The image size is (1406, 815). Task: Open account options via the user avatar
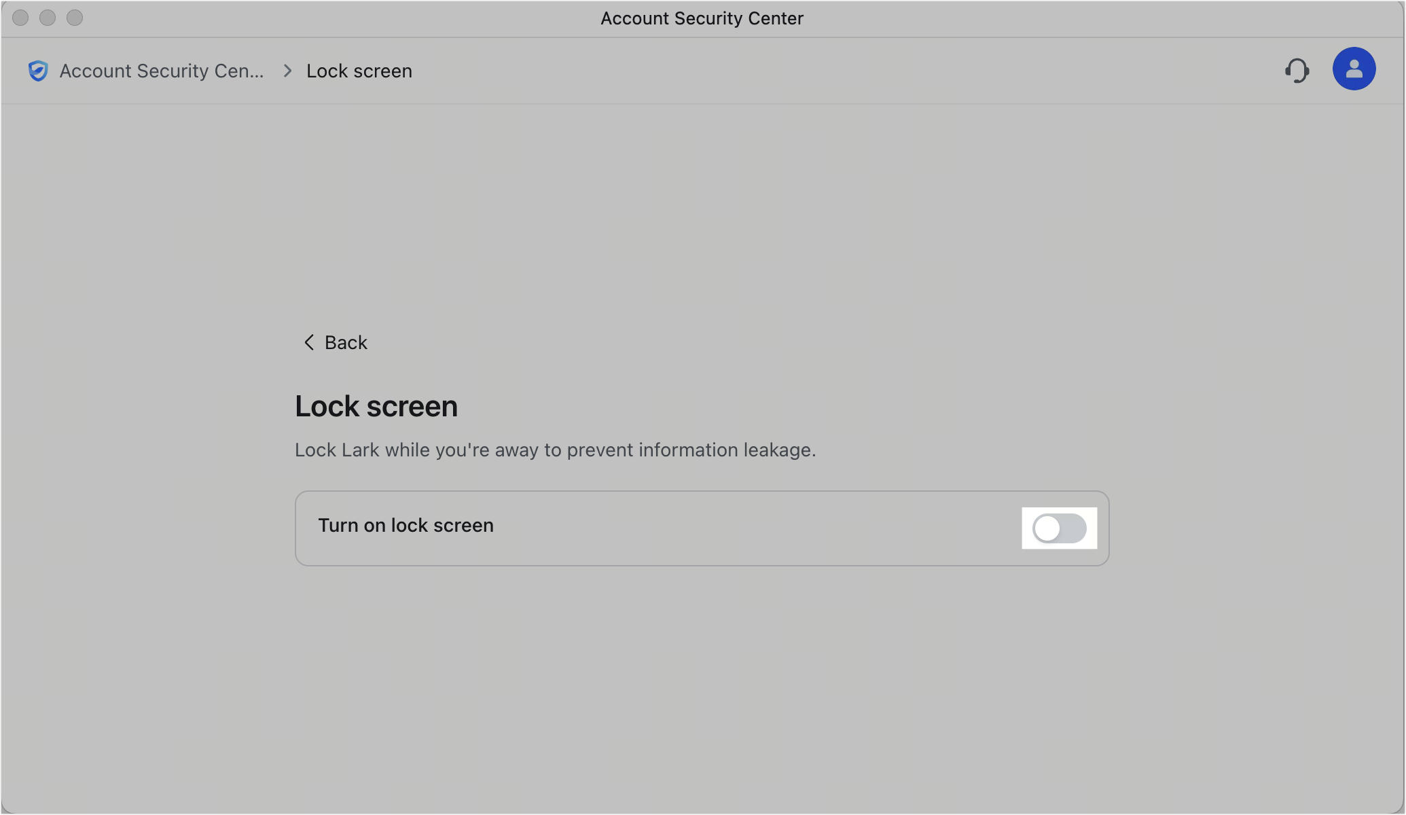(x=1354, y=69)
